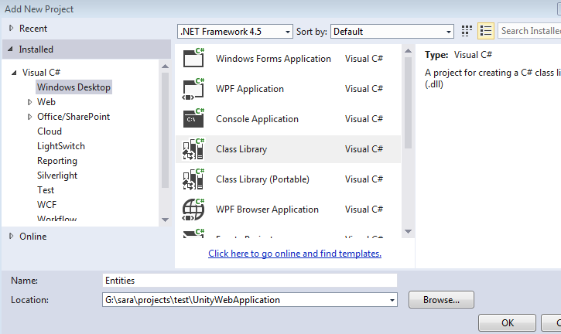Viewport: 561px width, 334px height.
Task: Switch to medium icons list view
Action: (x=485, y=31)
